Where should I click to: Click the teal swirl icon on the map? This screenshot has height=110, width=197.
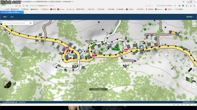180,60
